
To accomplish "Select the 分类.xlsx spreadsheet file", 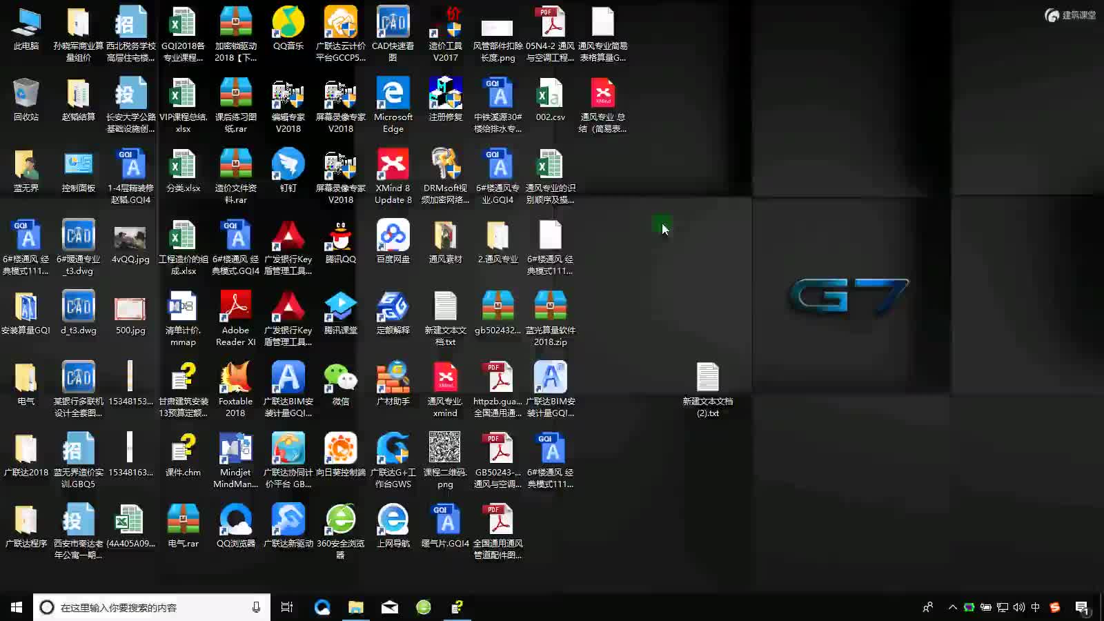I will click(x=184, y=171).
